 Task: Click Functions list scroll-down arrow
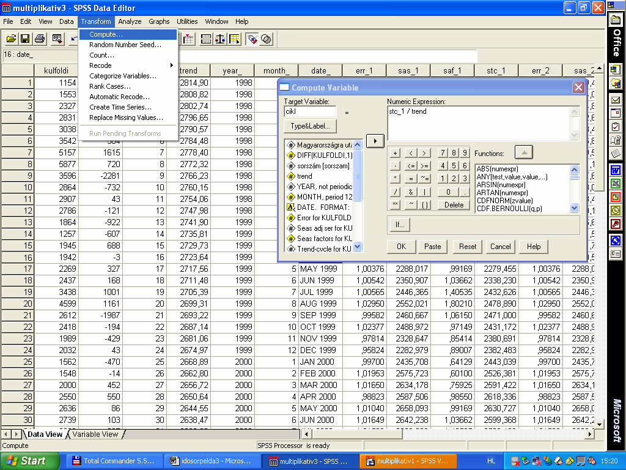coord(575,207)
